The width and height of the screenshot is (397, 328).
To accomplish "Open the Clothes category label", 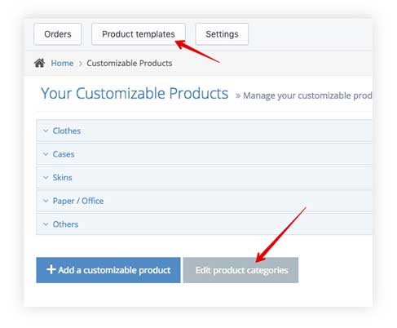I will point(67,131).
